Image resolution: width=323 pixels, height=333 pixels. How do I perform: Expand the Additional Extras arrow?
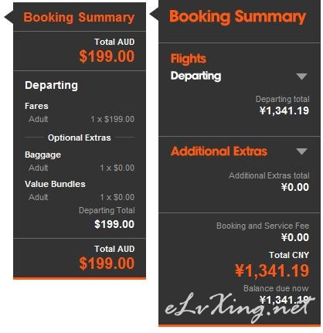(301, 151)
